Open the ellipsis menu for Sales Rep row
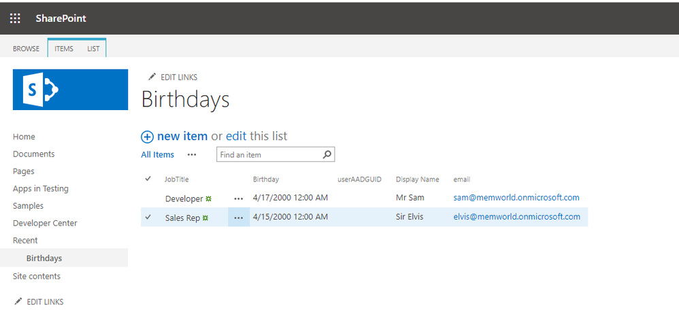 (x=239, y=218)
